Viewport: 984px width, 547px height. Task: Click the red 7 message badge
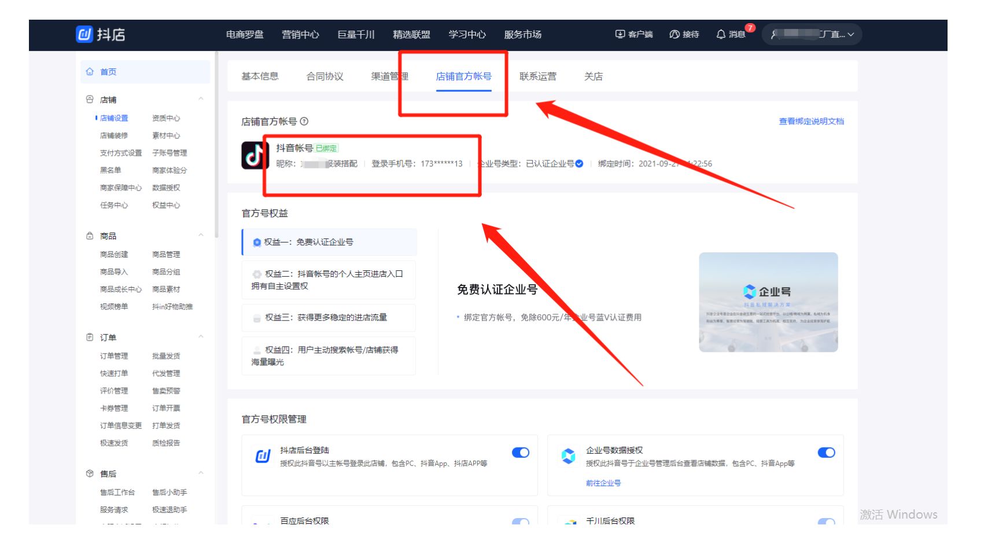750,28
